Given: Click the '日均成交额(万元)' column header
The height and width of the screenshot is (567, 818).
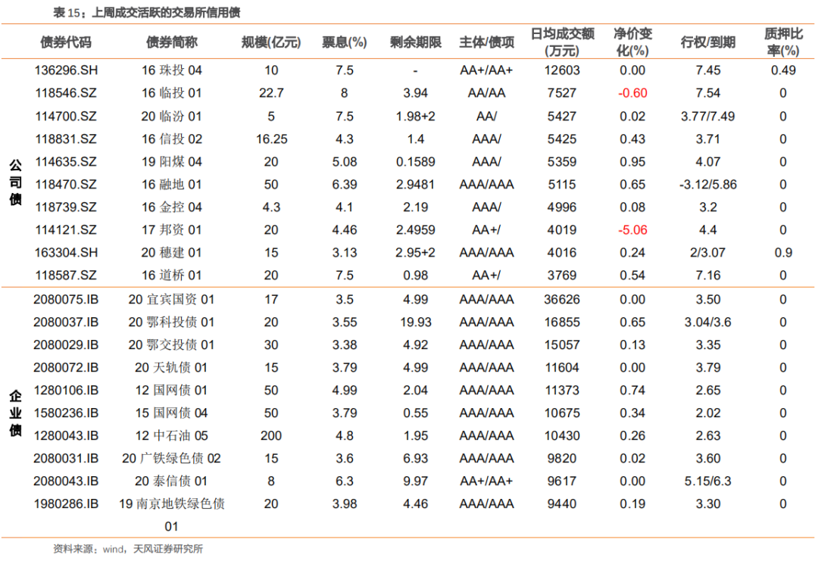Looking at the screenshot, I should pyautogui.click(x=562, y=42).
